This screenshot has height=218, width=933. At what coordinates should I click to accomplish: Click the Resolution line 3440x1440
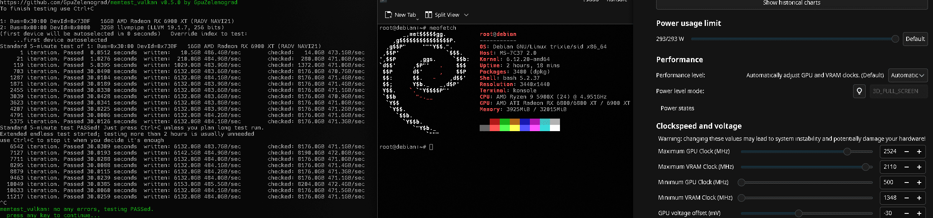point(514,84)
